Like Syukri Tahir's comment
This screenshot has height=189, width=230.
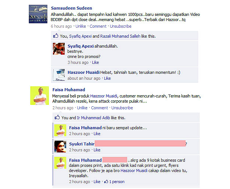[x=97, y=150]
